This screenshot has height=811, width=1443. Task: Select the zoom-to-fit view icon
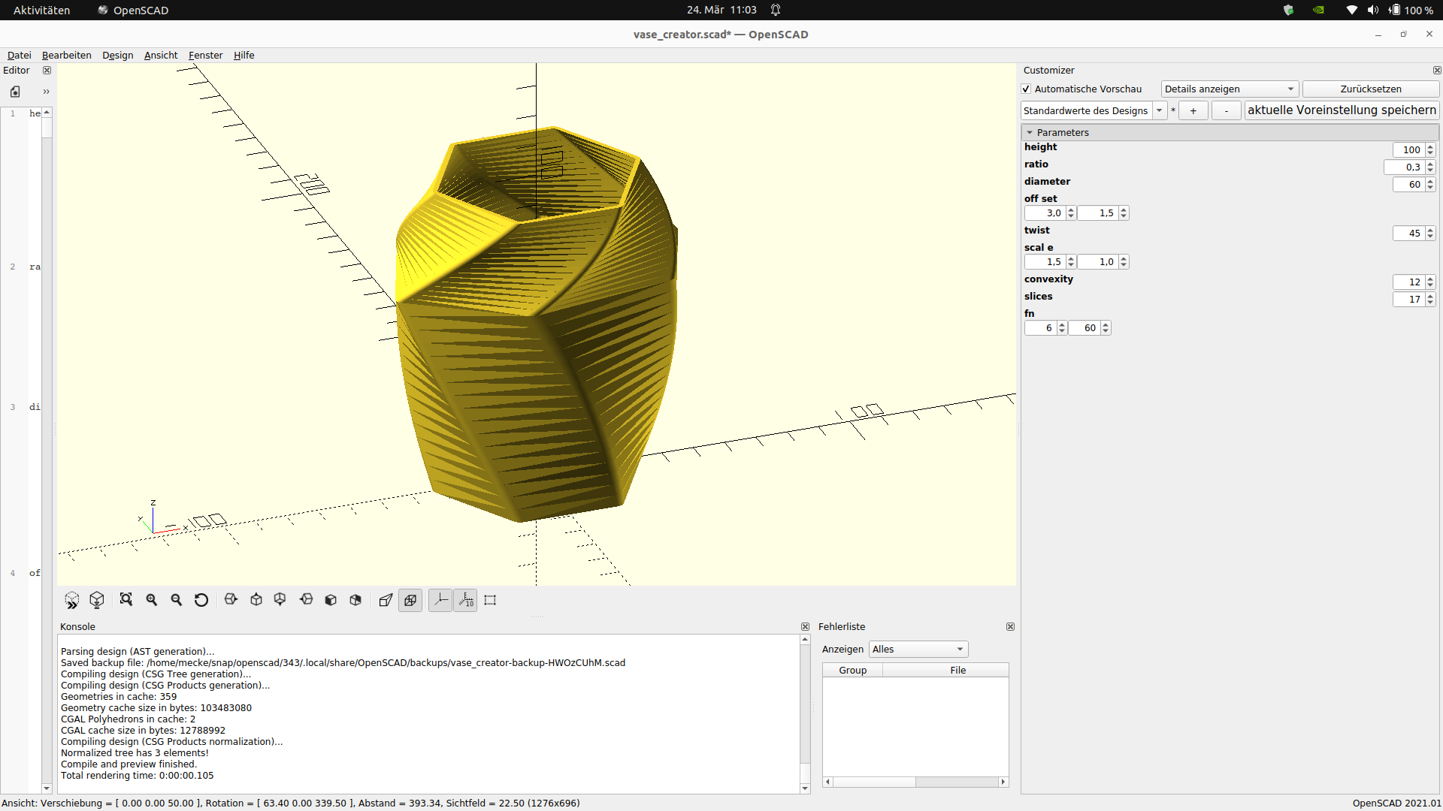126,600
